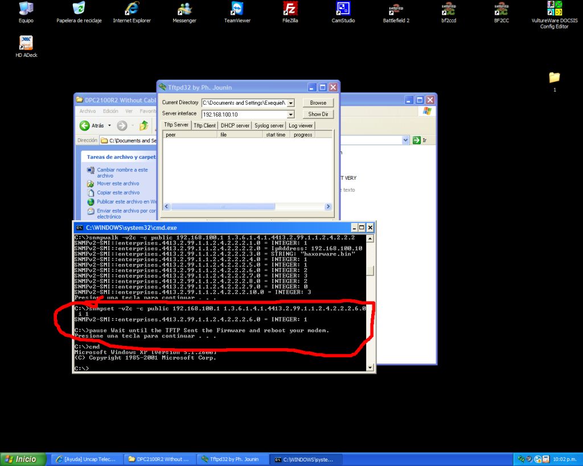Open the Explorer address bar dropdown

(x=405, y=140)
